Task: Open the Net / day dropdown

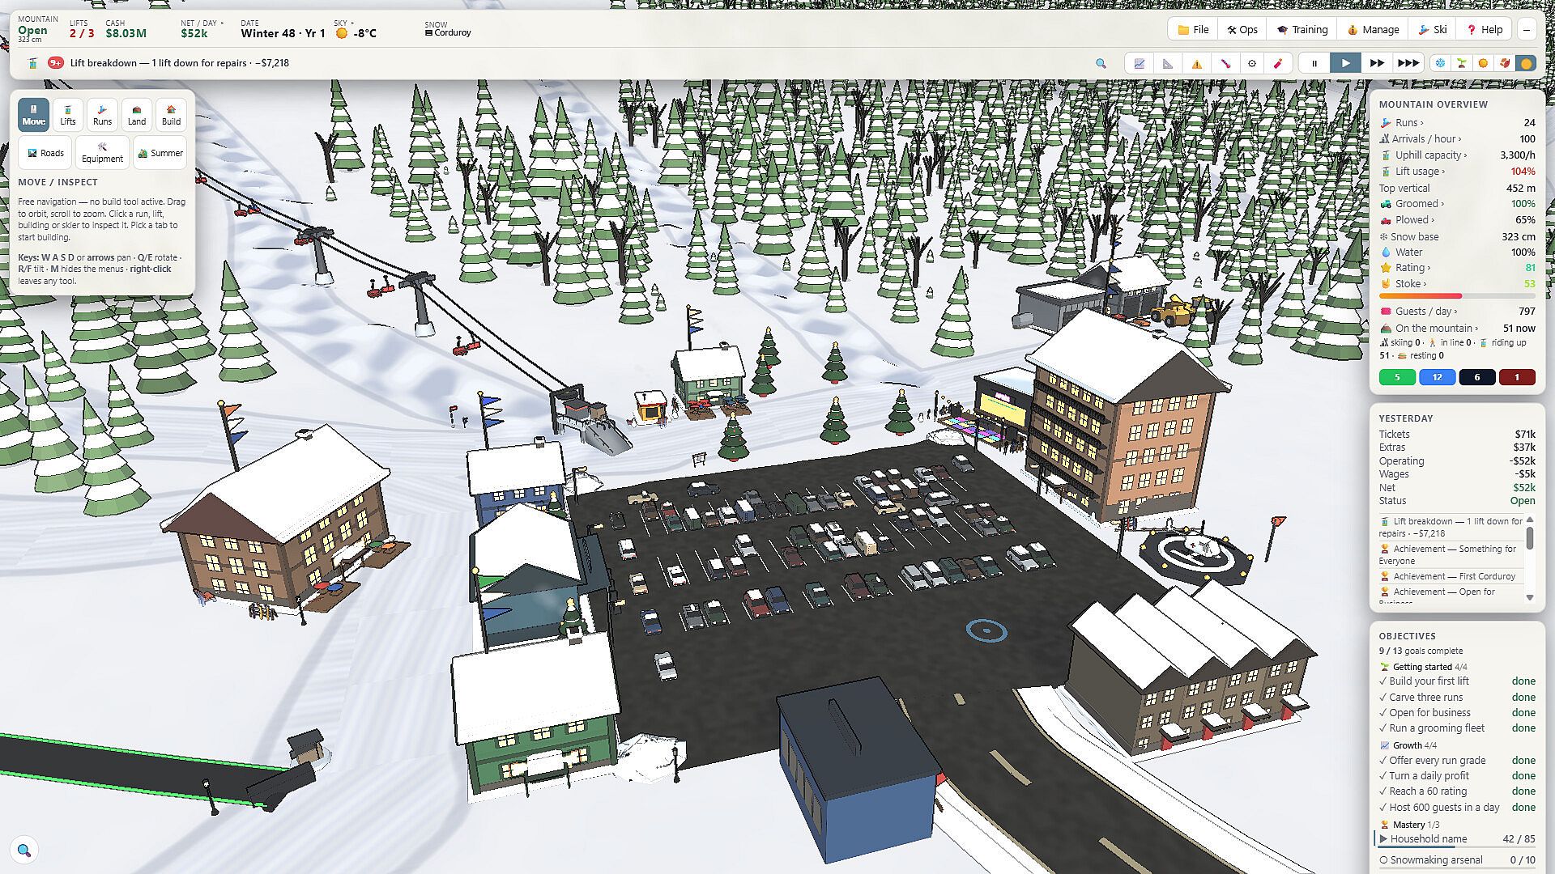Action: click(x=202, y=29)
